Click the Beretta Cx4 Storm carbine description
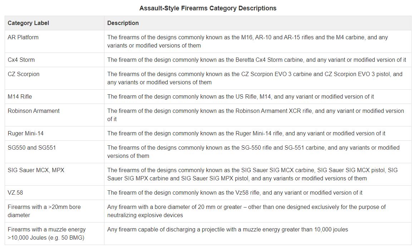 [256, 60]
